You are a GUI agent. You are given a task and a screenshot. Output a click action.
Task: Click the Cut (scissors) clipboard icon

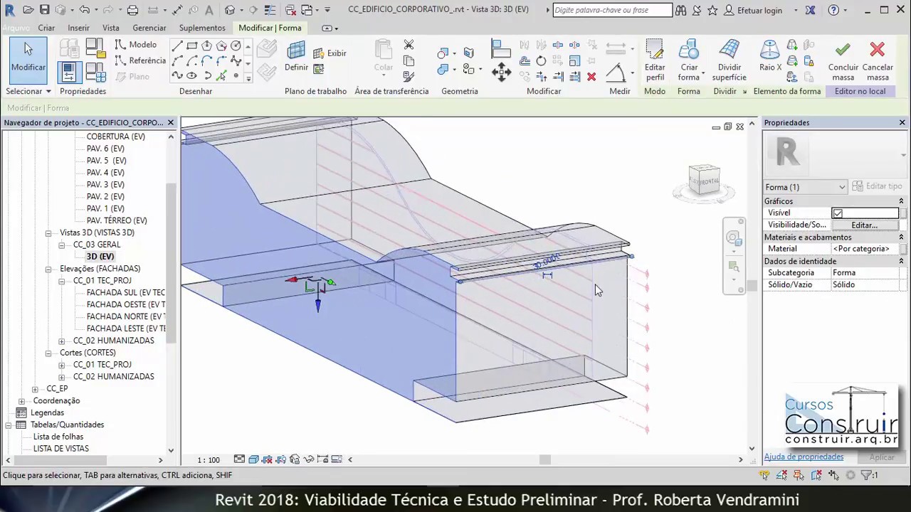(409, 45)
